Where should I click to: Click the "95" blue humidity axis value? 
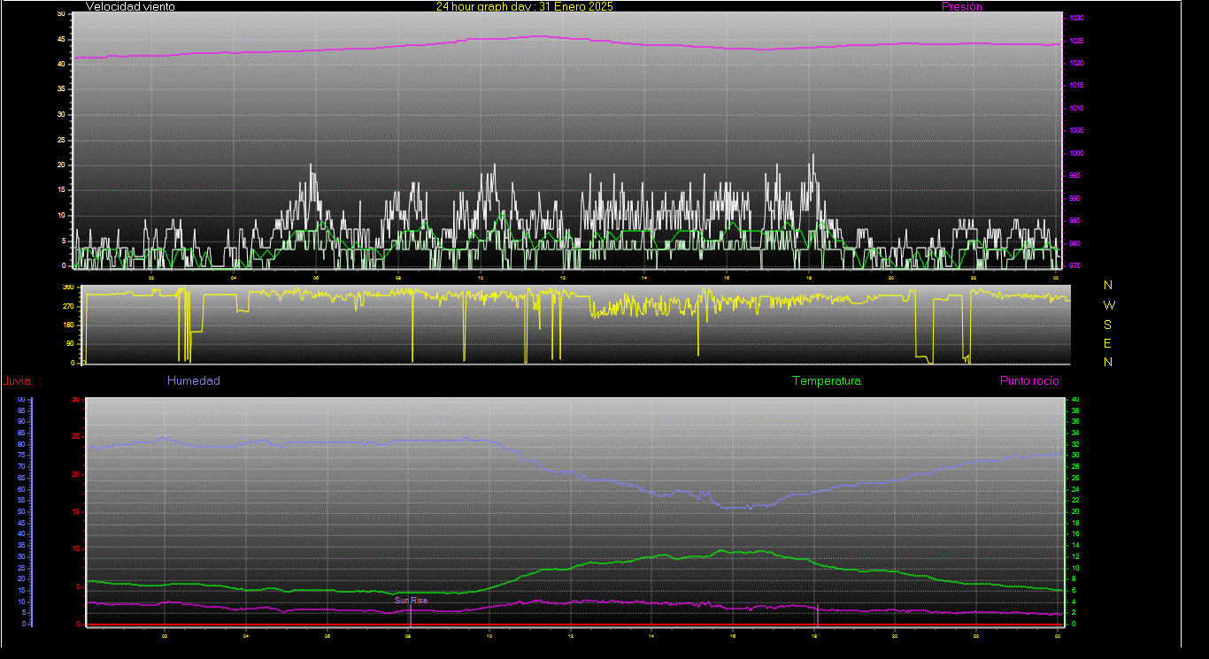(x=20, y=410)
